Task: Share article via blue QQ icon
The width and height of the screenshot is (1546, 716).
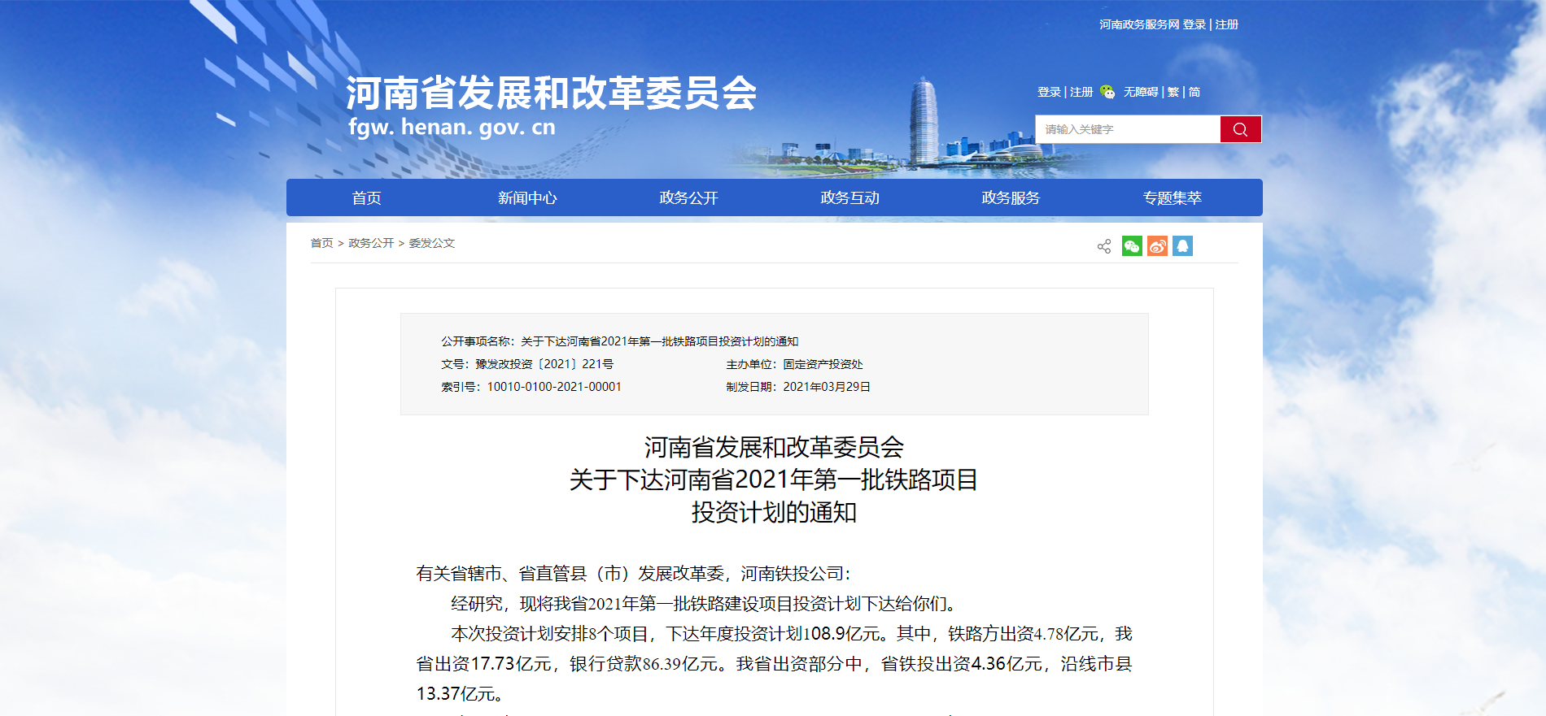Action: [x=1182, y=246]
